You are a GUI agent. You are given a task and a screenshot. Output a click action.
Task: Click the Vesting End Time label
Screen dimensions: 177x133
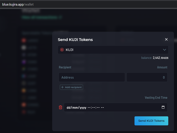[156, 98]
